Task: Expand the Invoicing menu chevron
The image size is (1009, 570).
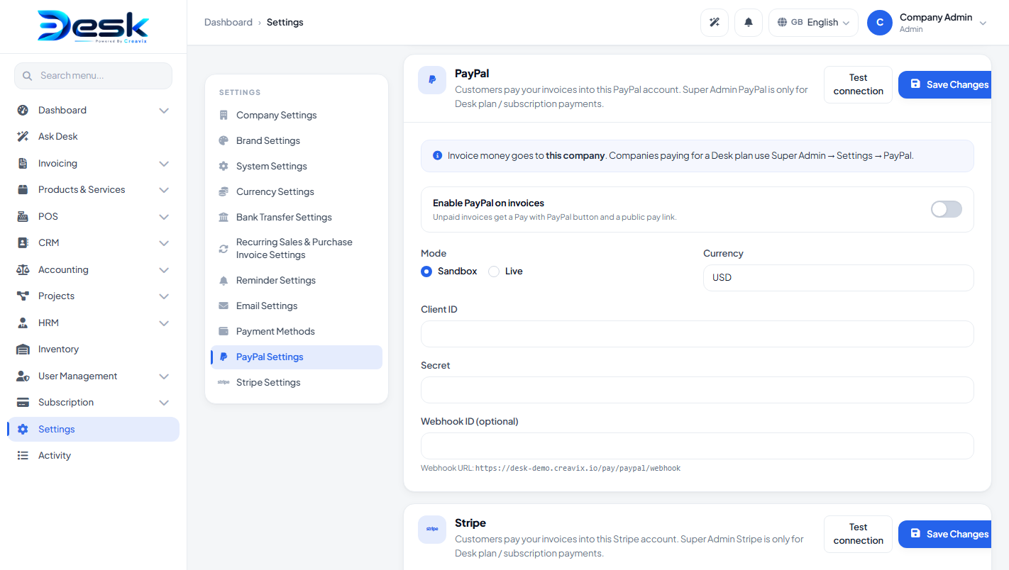Action: click(x=164, y=164)
